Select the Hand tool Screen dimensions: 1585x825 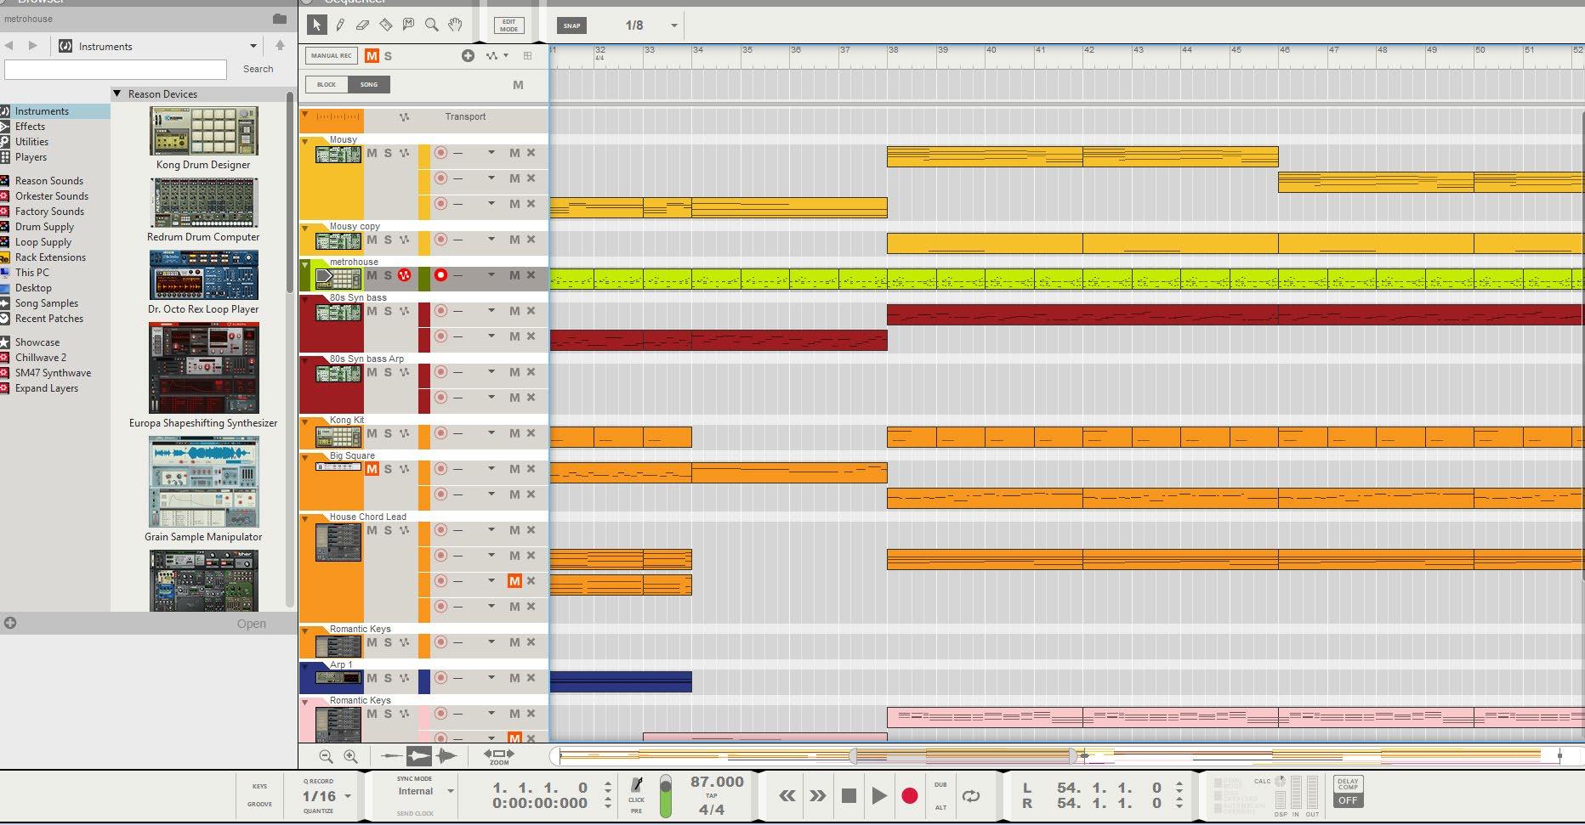click(455, 25)
